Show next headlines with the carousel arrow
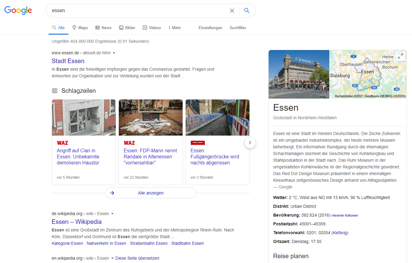412x263 pixels. (x=250, y=142)
